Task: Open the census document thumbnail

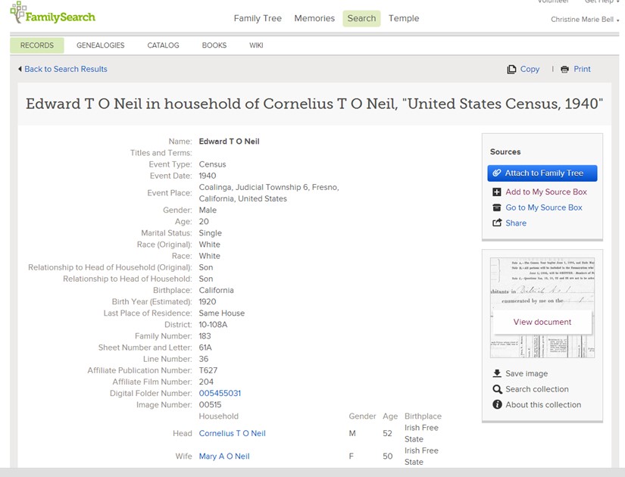Action: coord(542,307)
